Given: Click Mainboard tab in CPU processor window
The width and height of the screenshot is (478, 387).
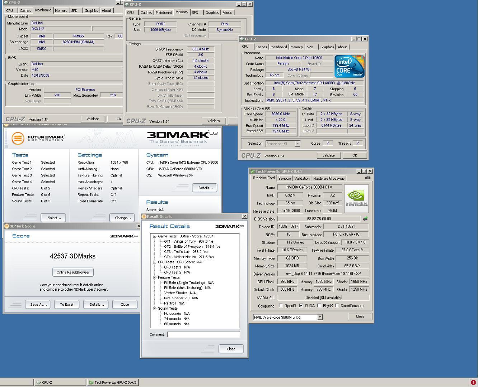Looking at the screenshot, I should coord(278,47).
